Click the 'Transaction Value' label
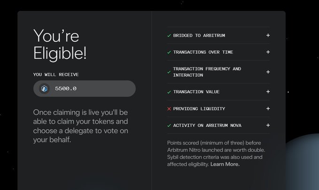The width and height of the screenshot is (319, 190). (x=196, y=91)
